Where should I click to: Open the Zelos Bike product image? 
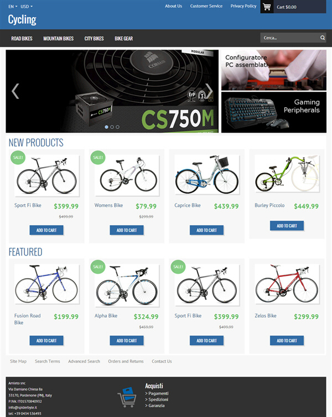pos(287,284)
